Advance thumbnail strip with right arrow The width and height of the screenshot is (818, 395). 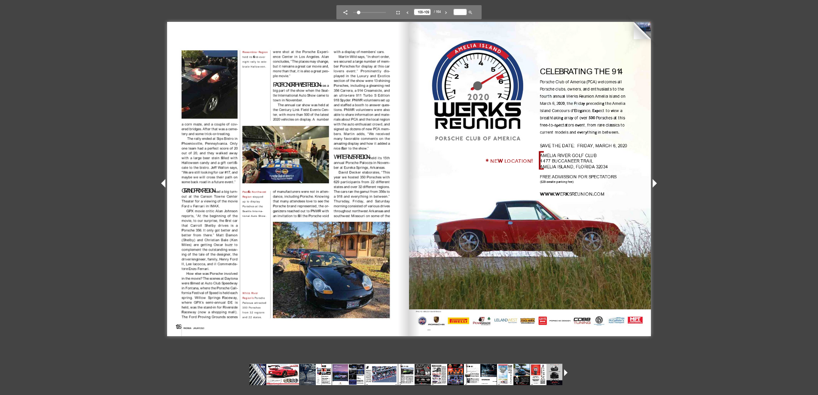566,373
